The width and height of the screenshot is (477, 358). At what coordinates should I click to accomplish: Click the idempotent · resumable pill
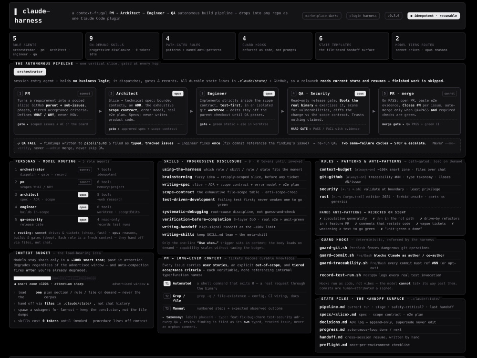coord(434,16)
